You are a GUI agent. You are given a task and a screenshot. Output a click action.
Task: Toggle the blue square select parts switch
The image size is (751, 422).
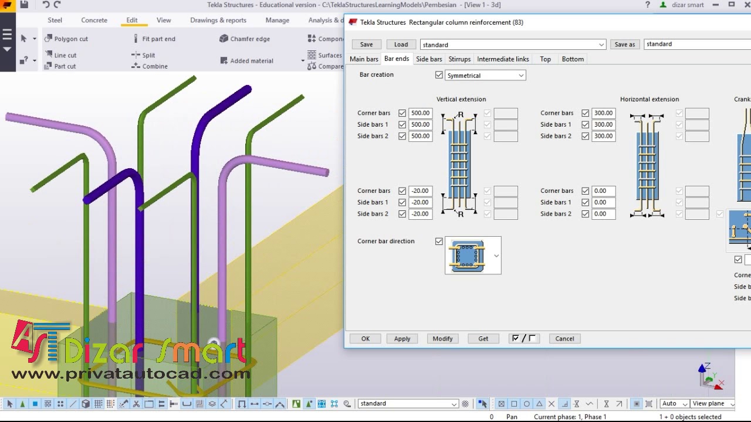tap(35, 404)
